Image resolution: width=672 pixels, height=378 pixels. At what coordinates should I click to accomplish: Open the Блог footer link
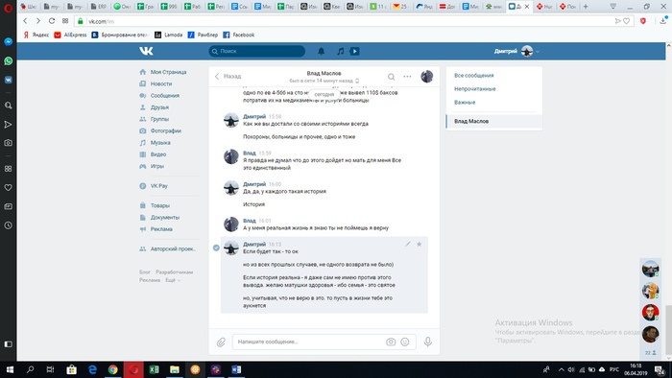145,272
